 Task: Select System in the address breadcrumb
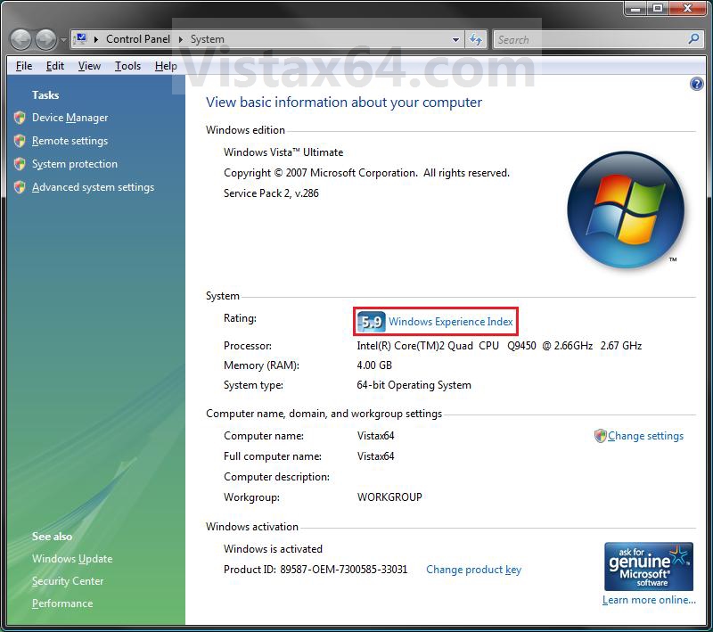coord(208,39)
